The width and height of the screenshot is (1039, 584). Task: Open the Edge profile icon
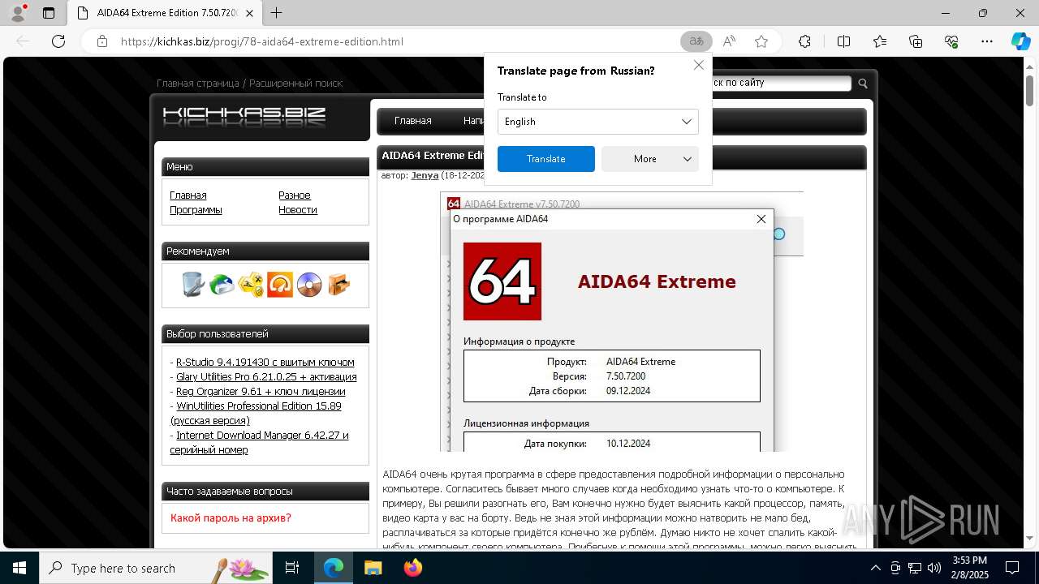pyautogui.click(x=18, y=13)
